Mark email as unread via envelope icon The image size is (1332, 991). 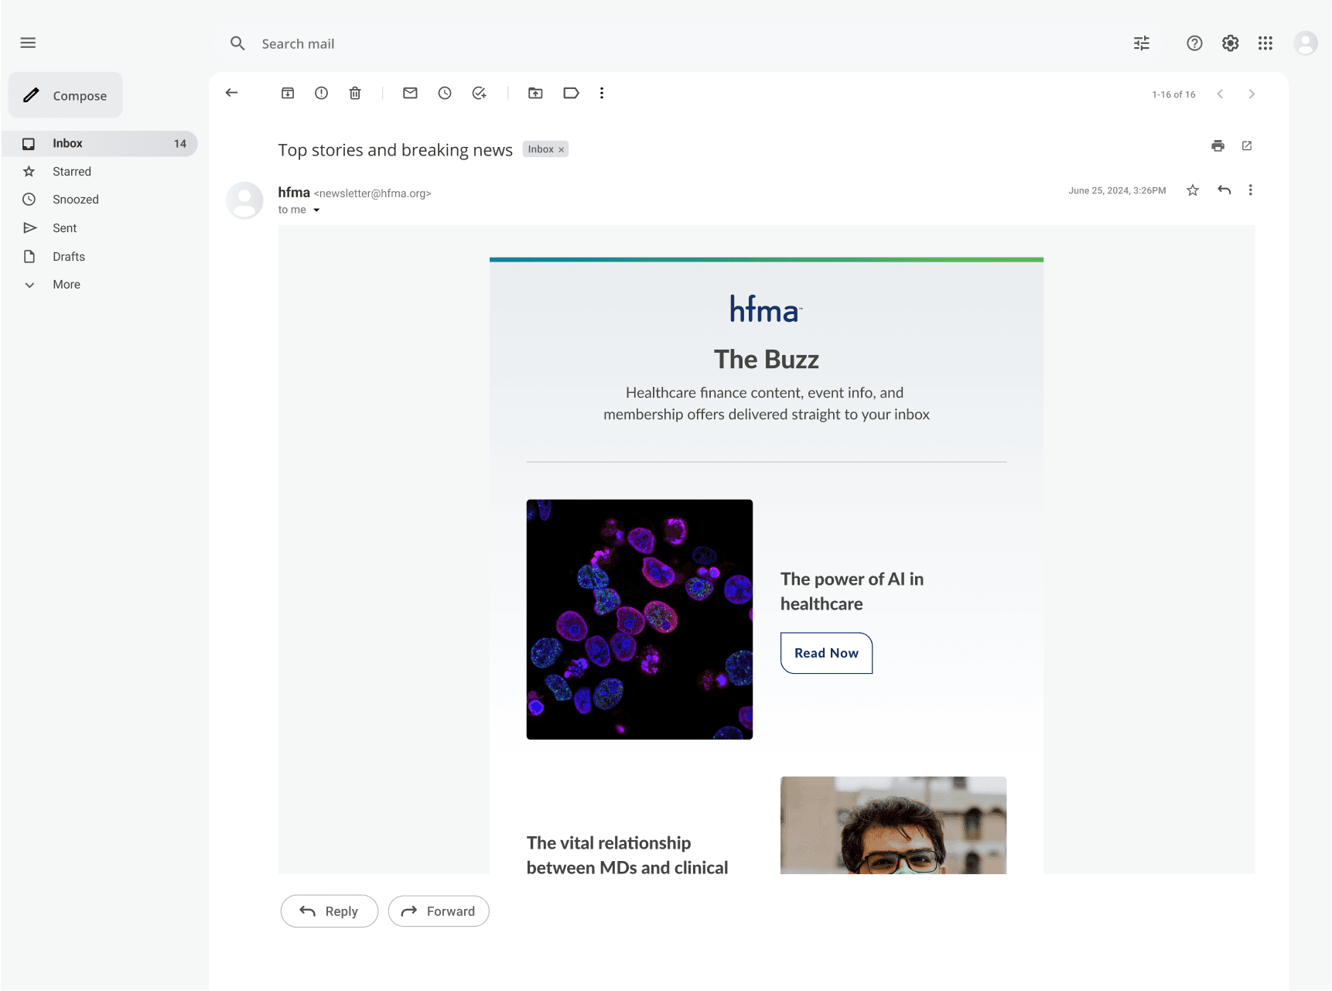(x=410, y=93)
